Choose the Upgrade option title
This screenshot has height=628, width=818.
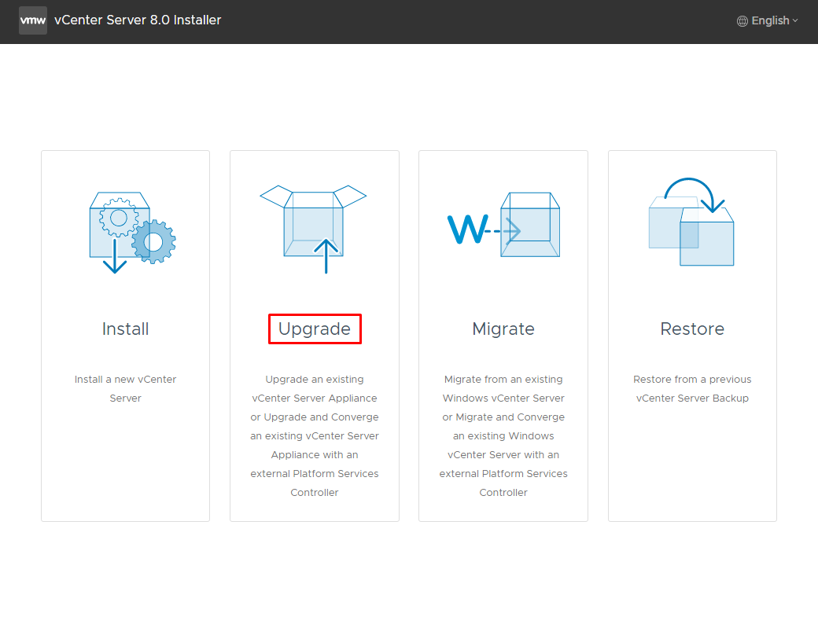coord(315,329)
